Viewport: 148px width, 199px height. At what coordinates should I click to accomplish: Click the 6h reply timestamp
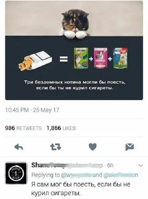pyautogui.click(x=110, y=165)
